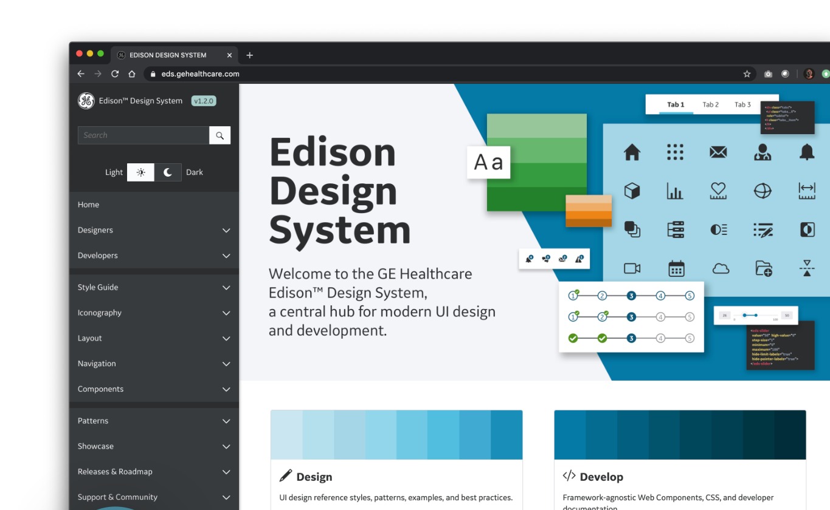Expand the Patterns section chevron

(226, 421)
